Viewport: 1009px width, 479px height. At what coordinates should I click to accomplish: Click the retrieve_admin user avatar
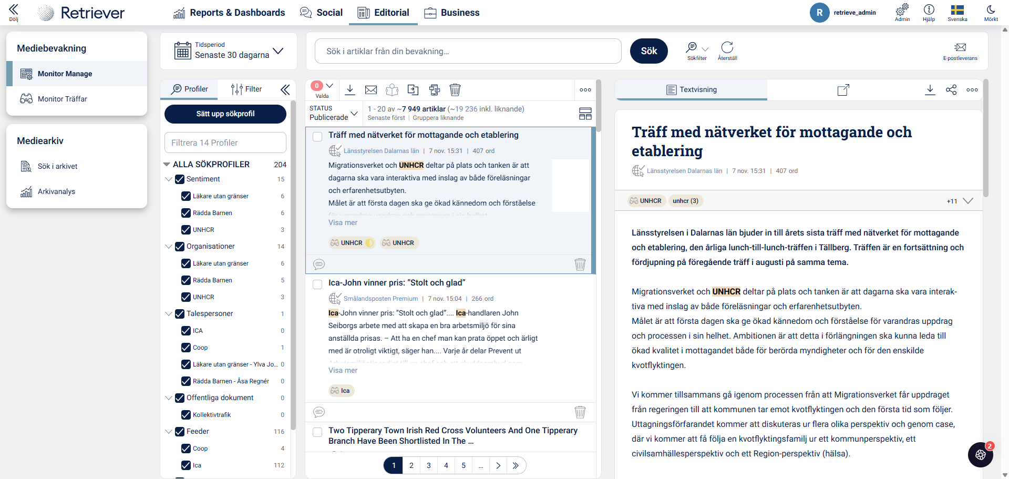[819, 13]
